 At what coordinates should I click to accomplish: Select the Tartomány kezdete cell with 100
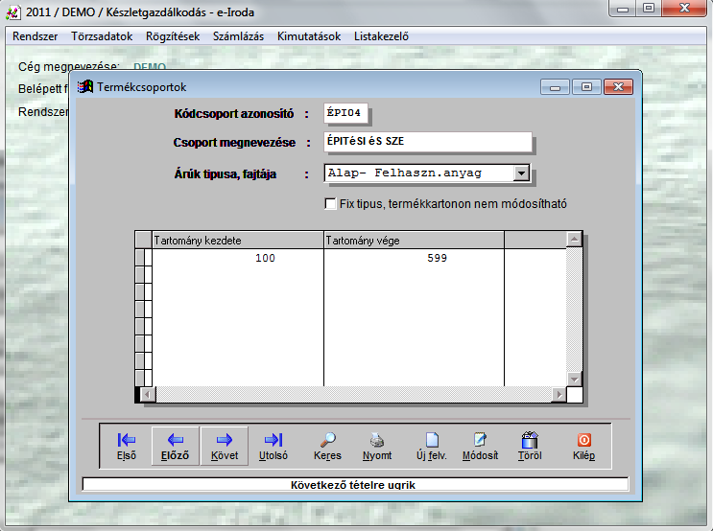(238, 259)
